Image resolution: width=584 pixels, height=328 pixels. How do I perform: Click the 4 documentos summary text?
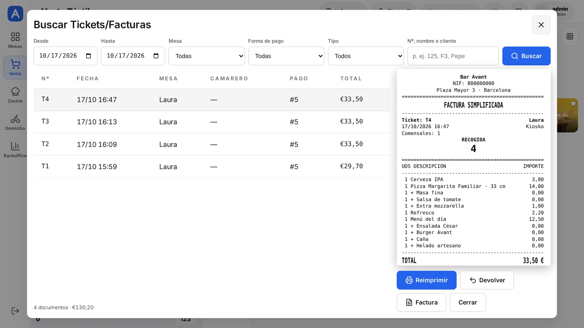tap(64, 307)
